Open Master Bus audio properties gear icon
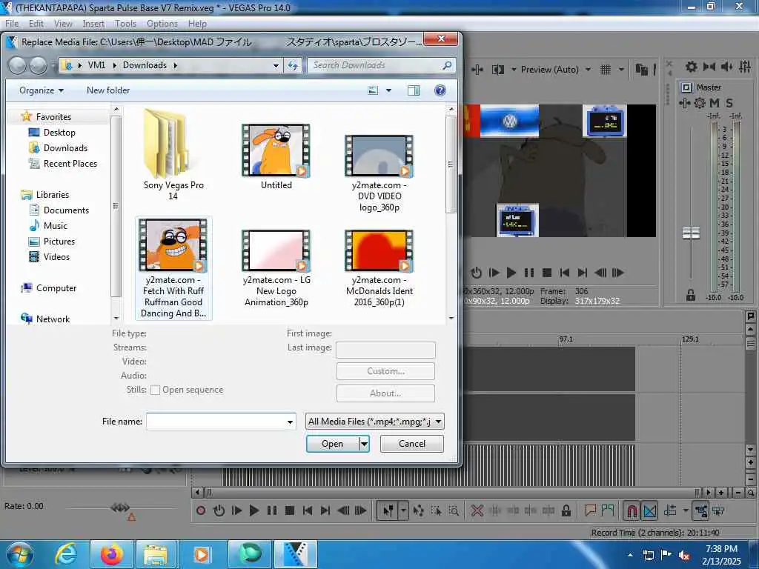 (692, 67)
